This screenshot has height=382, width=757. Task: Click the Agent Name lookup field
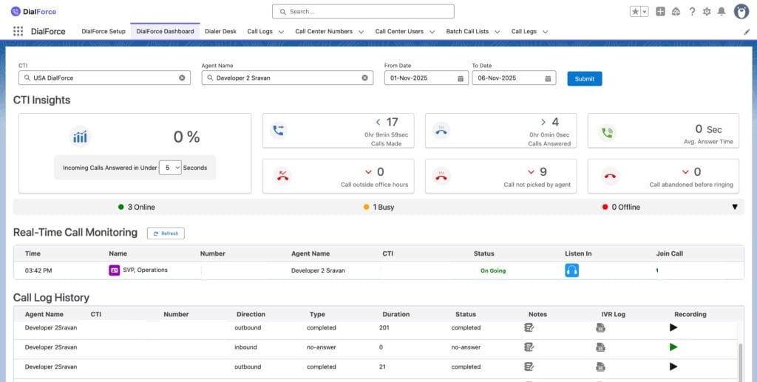click(x=288, y=78)
